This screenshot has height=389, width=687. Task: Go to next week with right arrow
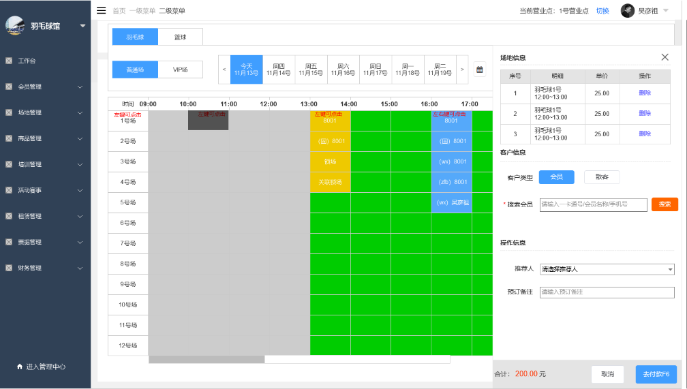[x=462, y=69]
